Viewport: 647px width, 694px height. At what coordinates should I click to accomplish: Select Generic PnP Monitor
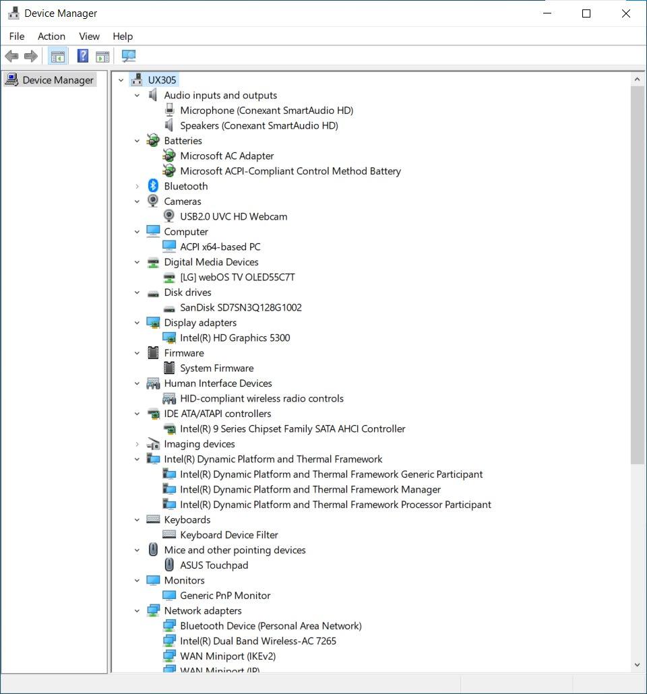point(225,596)
